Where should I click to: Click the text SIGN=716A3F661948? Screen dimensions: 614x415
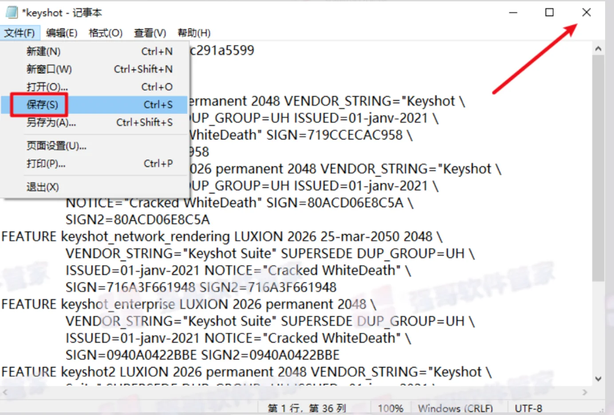click(130, 288)
